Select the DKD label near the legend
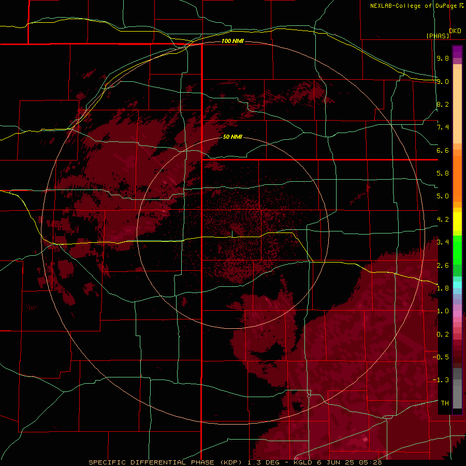The height and width of the screenshot is (466, 466). (x=455, y=31)
